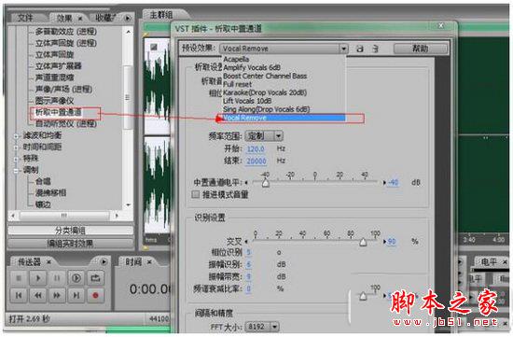Open the effects panel options arrow
Image resolution: width=513 pixels, height=337 pixels.
tap(128, 19)
